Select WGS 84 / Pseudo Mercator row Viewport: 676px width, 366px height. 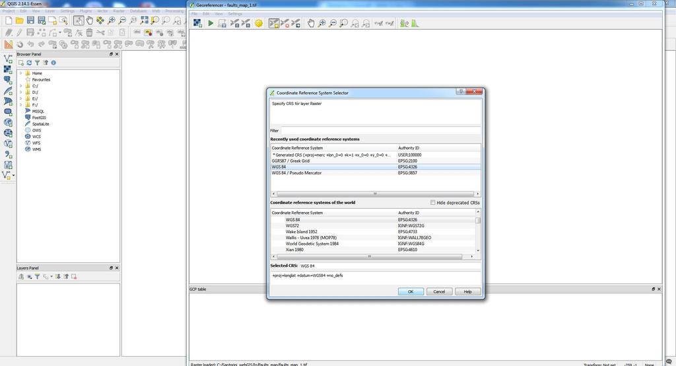click(x=376, y=173)
